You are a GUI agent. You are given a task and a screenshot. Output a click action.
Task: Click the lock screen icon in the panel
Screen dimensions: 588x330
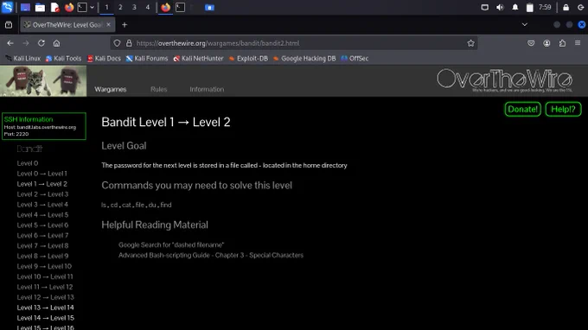click(x=566, y=8)
